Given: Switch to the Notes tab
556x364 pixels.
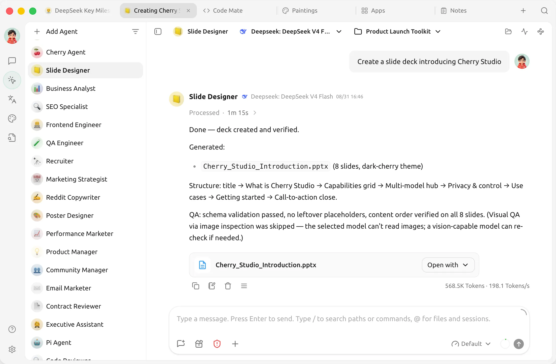Looking at the screenshot, I should 454,11.
